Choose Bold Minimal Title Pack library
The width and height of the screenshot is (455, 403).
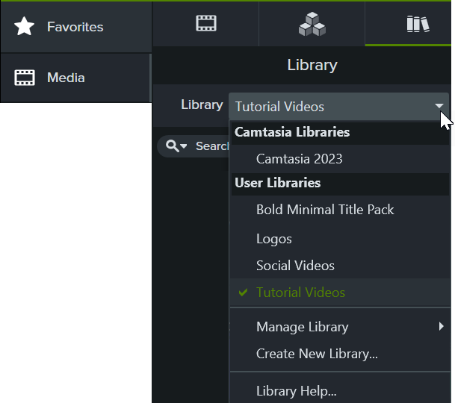pos(325,210)
